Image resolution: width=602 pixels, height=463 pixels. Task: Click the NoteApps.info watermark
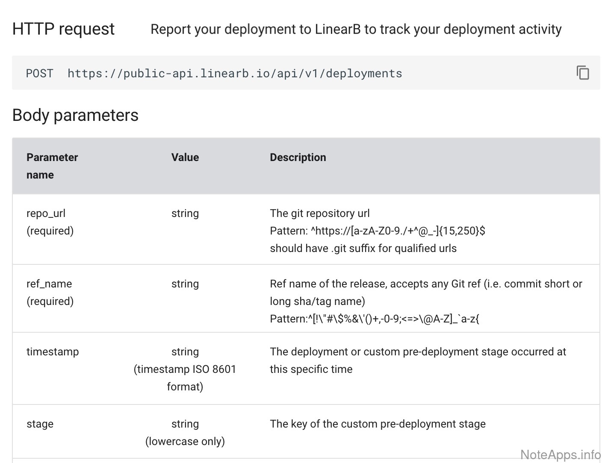coord(560,455)
